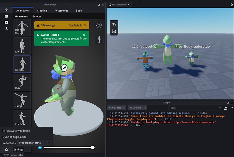The width and height of the screenshot is (234, 157).
Task: Click the Settings button
Action: click(x=18, y=150)
